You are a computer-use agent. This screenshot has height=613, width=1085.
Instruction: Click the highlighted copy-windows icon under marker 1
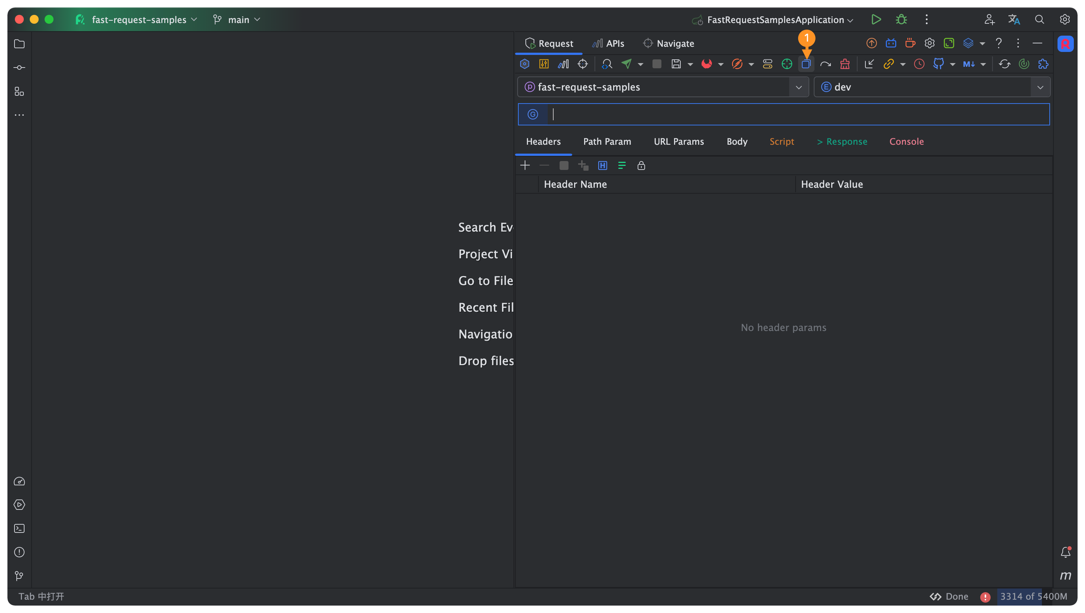pos(806,64)
